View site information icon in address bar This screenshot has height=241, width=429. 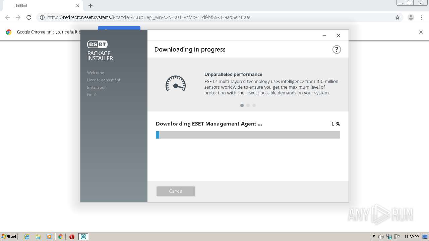42,17
